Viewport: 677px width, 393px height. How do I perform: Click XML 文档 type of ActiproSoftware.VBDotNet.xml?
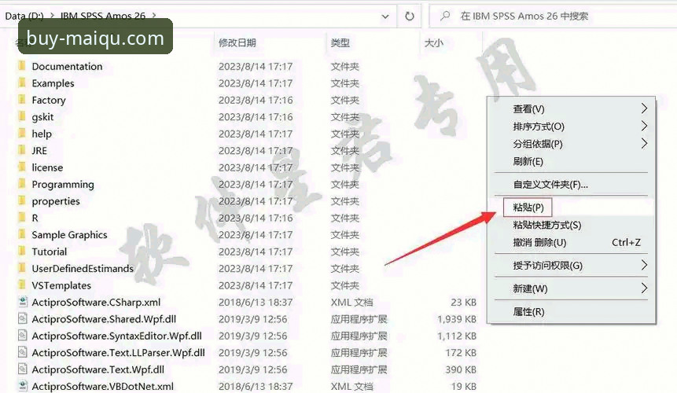(352, 387)
